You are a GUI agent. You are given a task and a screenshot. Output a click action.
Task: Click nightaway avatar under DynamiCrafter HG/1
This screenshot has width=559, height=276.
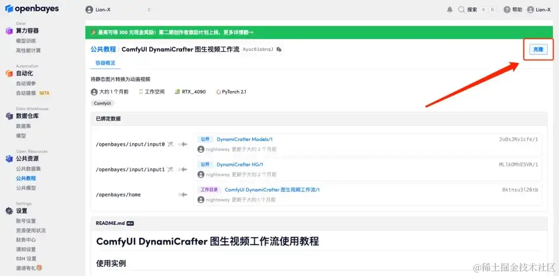pos(201,175)
